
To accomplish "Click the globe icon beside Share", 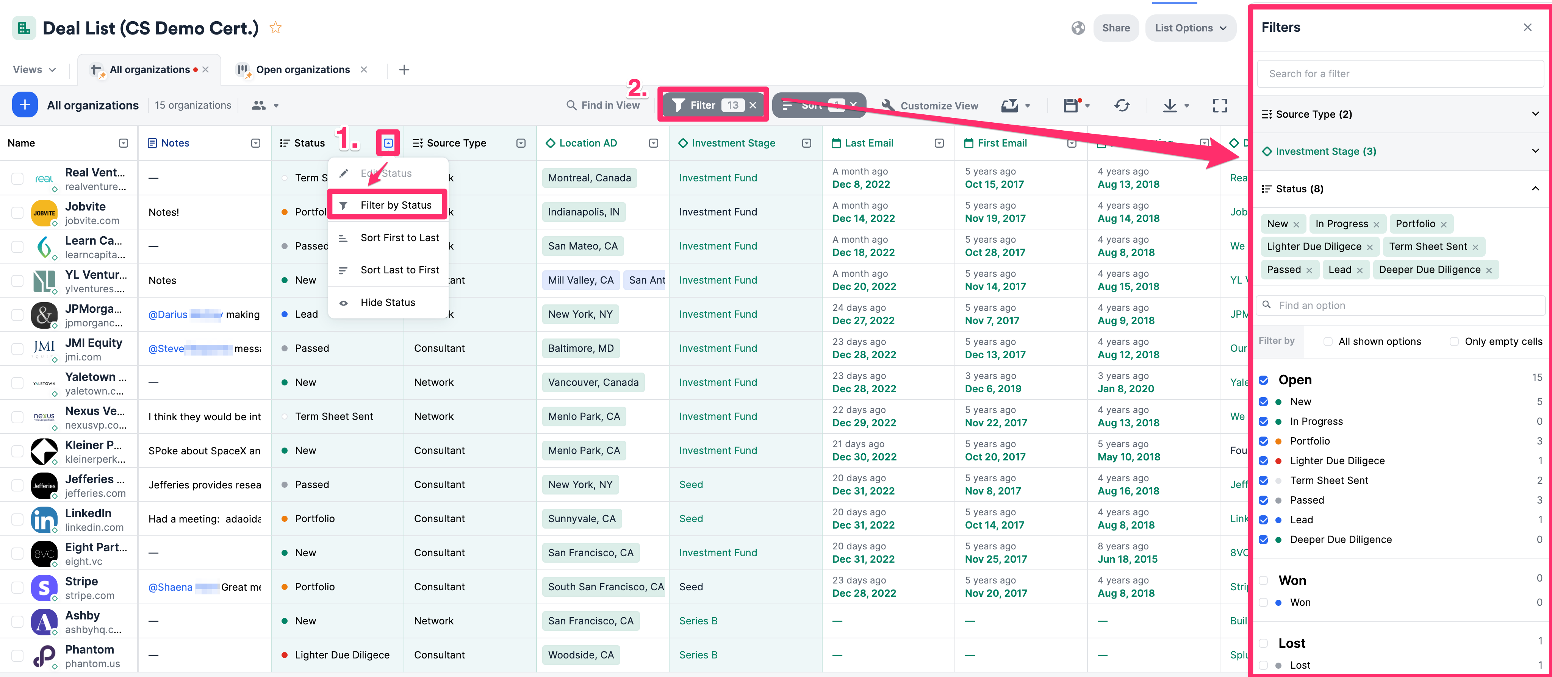I will pos(1078,28).
